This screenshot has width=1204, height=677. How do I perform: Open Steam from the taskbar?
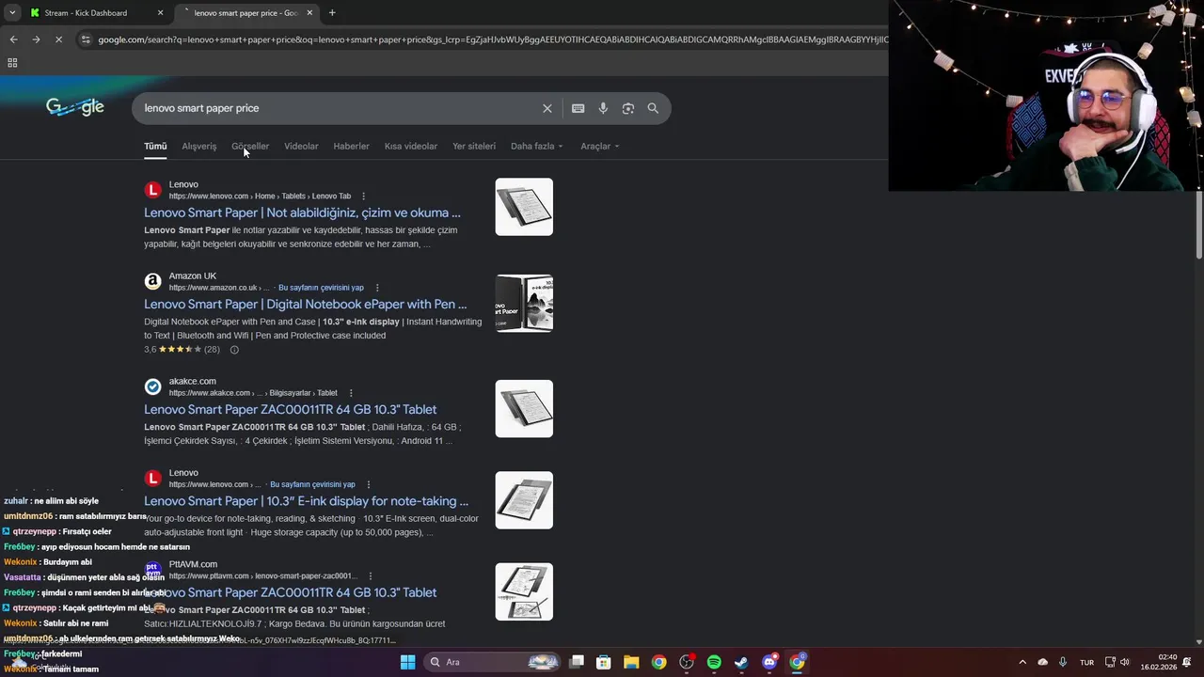741,662
